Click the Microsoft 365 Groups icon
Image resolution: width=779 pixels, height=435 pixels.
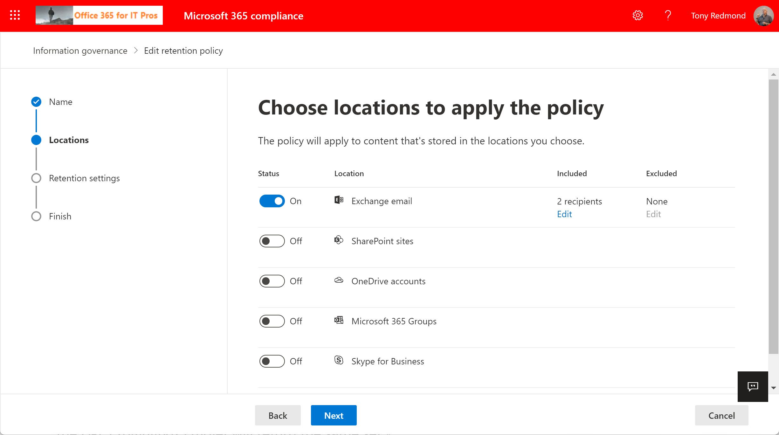tap(339, 320)
